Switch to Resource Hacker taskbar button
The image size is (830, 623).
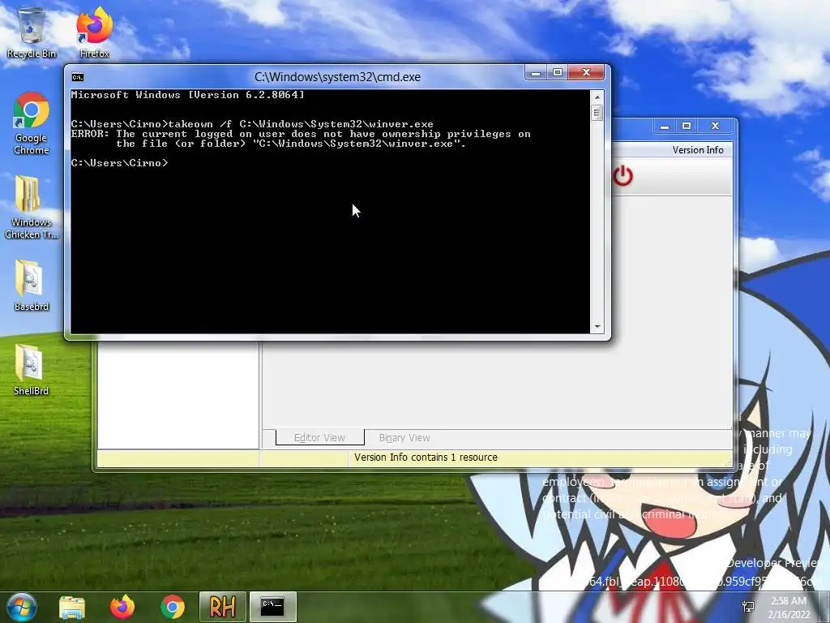pyautogui.click(x=222, y=607)
